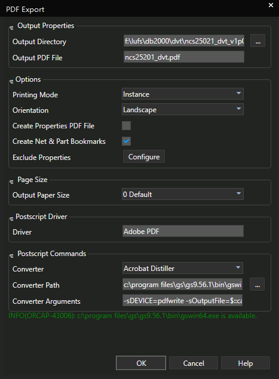Screen dimensions: 279x379
Task: Close the PDF Export dialog
Action: 271,5
